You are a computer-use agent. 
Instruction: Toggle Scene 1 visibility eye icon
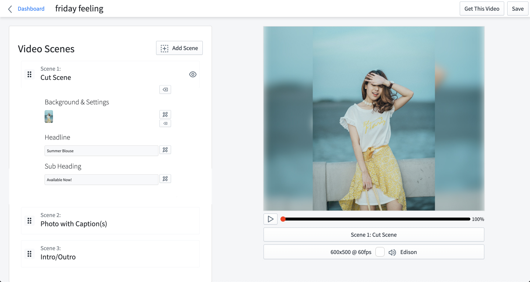tap(193, 74)
